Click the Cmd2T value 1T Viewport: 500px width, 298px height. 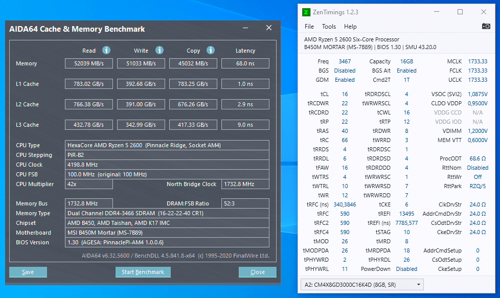coord(406,80)
